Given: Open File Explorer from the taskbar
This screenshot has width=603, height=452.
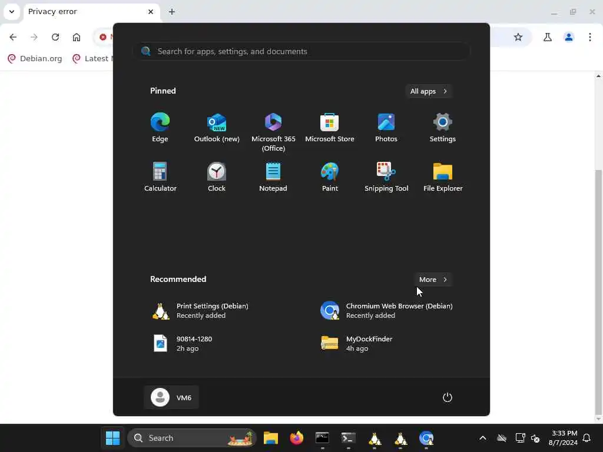Looking at the screenshot, I should (271, 438).
